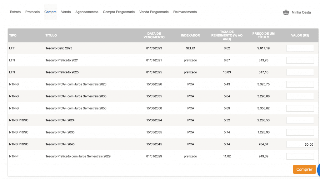Viewport: 320px width, 179px height.
Task: Click the rate 10,83
Action: click(x=227, y=72)
